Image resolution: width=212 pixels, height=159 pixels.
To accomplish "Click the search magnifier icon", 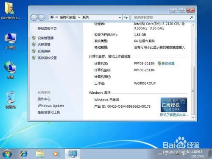I will coord(192,17).
